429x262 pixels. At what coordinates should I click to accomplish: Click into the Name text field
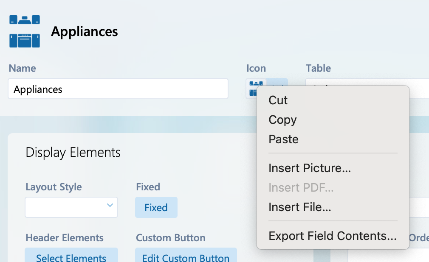118,89
